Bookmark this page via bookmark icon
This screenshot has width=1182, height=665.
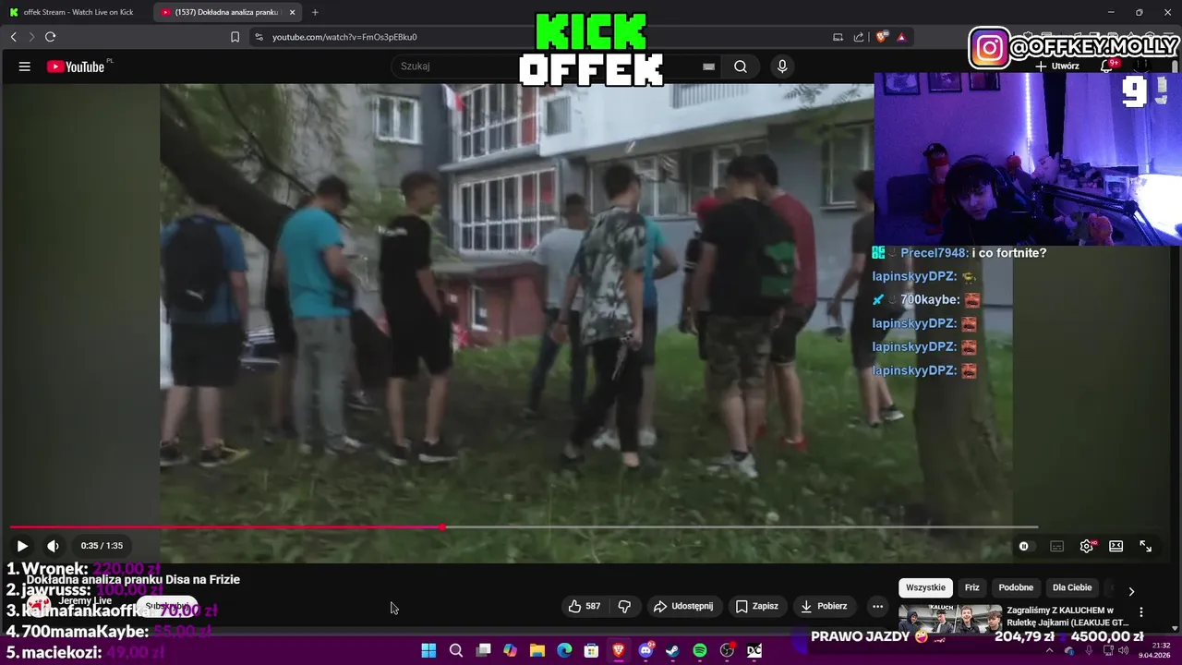pos(235,37)
